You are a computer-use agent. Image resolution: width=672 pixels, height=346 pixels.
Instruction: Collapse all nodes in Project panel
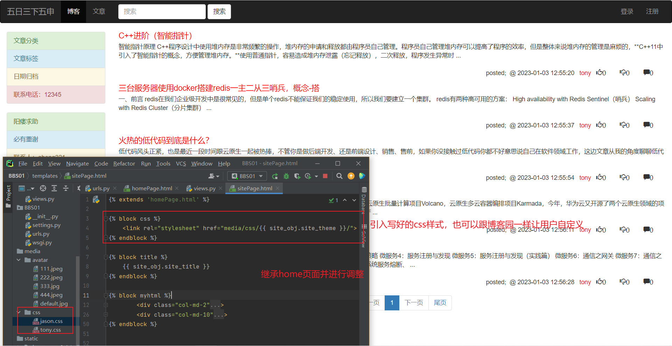coord(66,189)
